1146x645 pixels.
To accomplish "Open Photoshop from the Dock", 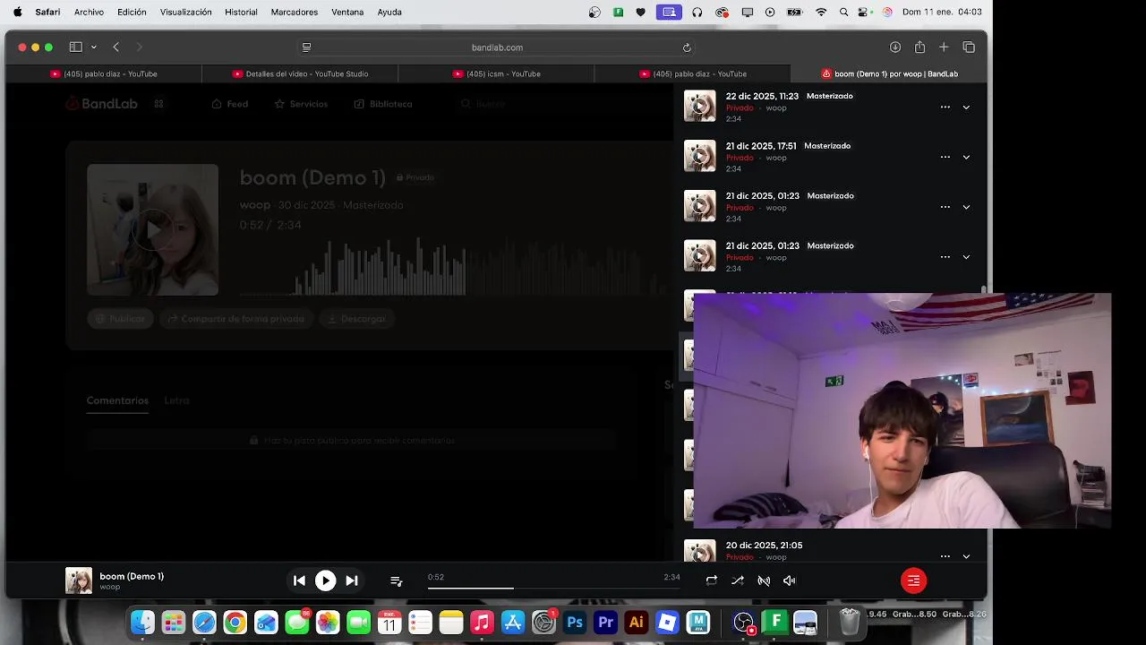I will pyautogui.click(x=575, y=622).
